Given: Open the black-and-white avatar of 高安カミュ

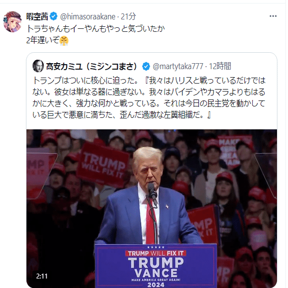Looking at the screenshot, I should point(38,66).
